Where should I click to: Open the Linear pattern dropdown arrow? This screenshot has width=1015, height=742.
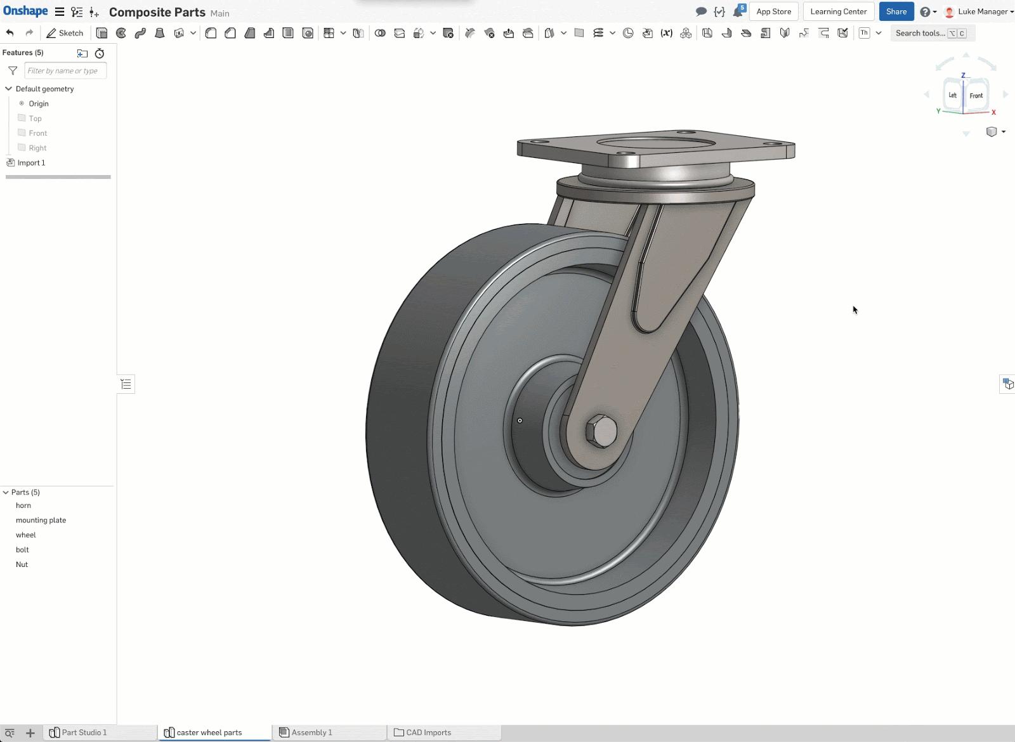click(343, 33)
